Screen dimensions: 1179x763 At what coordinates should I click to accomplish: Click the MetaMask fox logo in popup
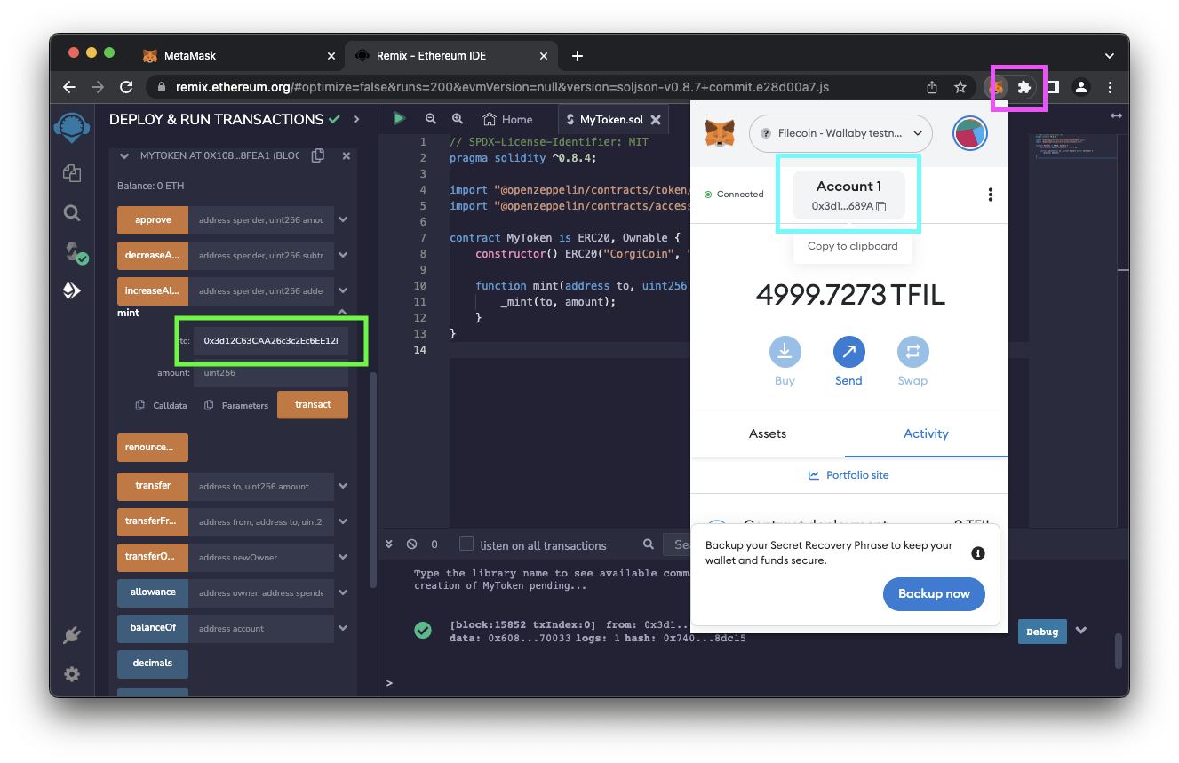[720, 134]
